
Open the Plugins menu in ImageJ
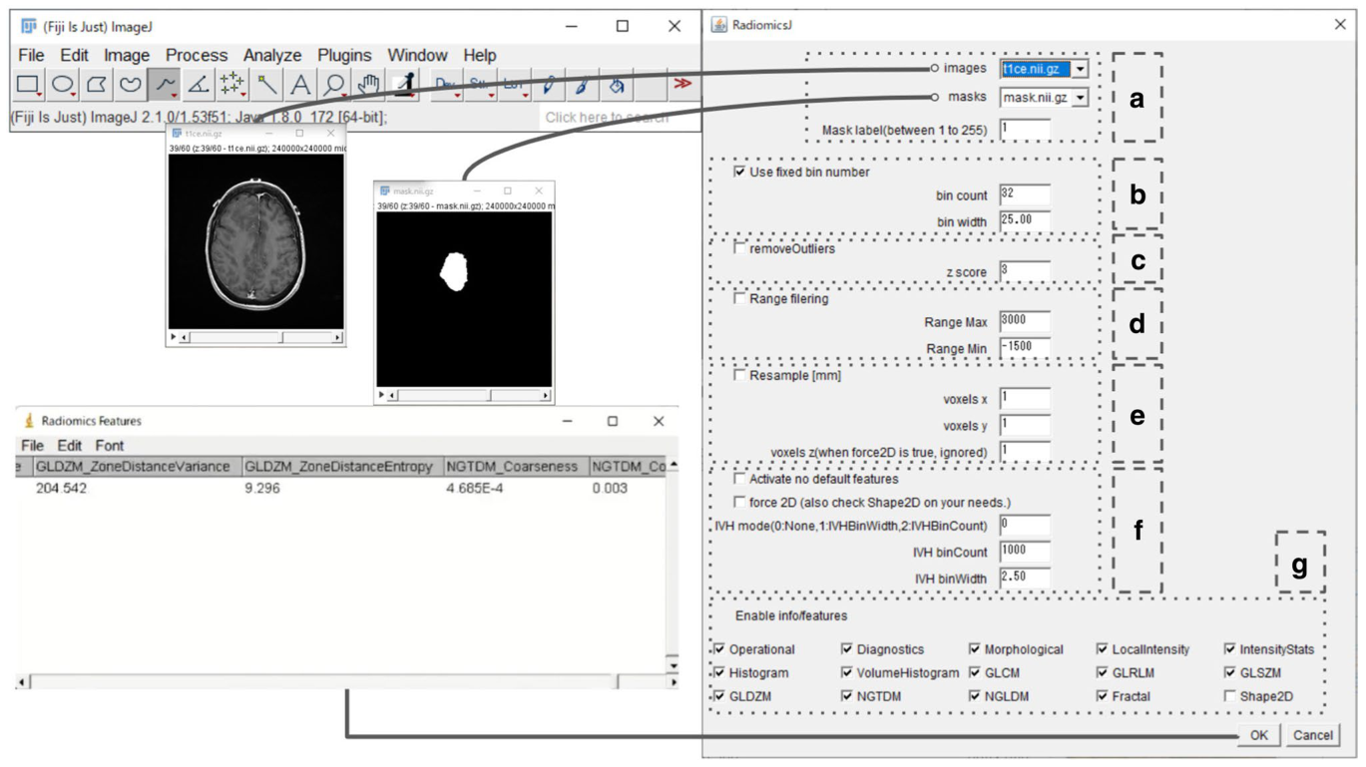click(344, 55)
